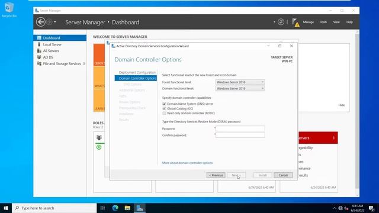
Task: Click the Install button in wizard
Action: click(262, 175)
